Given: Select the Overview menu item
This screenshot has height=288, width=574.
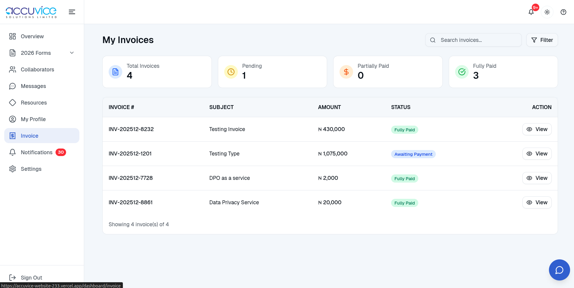Looking at the screenshot, I should pos(32,36).
